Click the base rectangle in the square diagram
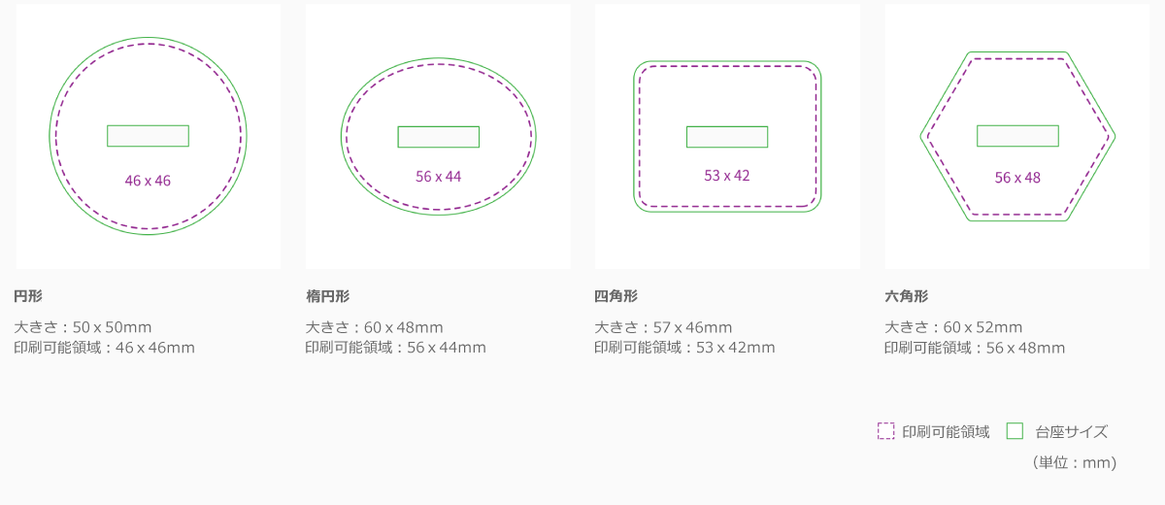The width and height of the screenshot is (1165, 505). [x=727, y=137]
